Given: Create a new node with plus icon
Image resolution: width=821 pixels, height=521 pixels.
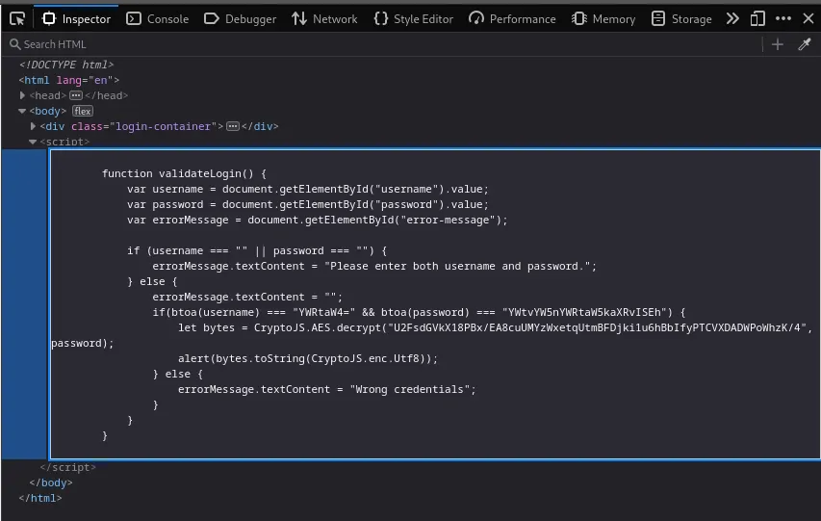Looking at the screenshot, I should click(x=778, y=44).
